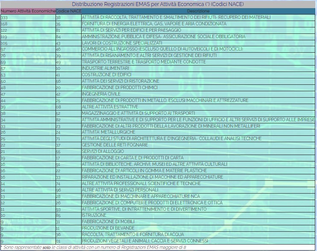Click the 'LAVORI DI COSTRUZIONE SPECIALIZZATI' cell
The width and height of the screenshot is (317, 251).
(122, 43)
